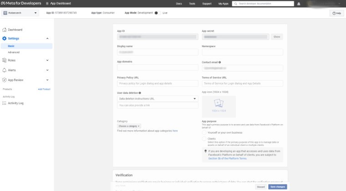
Task: Click the lightbulb tip icon
Action: (x=205, y=151)
